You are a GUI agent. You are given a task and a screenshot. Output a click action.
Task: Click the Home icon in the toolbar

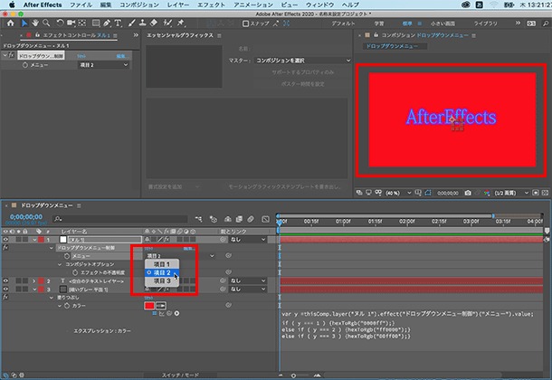11,24
